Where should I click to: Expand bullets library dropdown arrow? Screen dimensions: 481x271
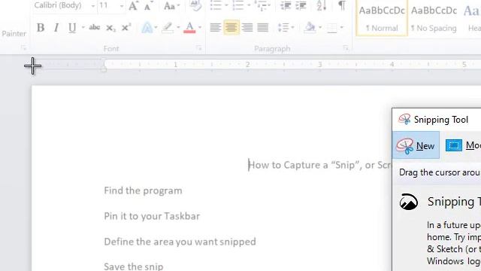pyautogui.click(x=226, y=5)
